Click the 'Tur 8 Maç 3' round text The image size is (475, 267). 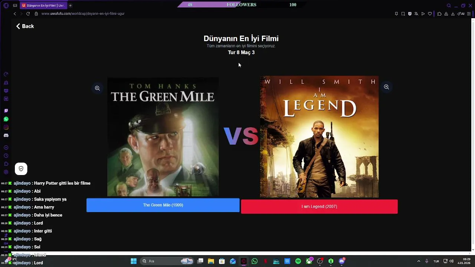click(241, 53)
